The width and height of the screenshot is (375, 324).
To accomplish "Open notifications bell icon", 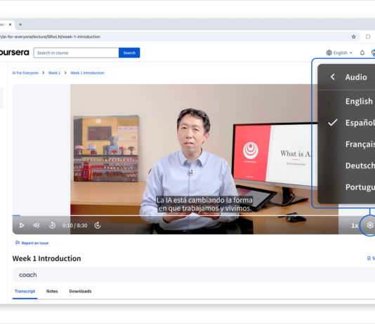I will click(362, 53).
